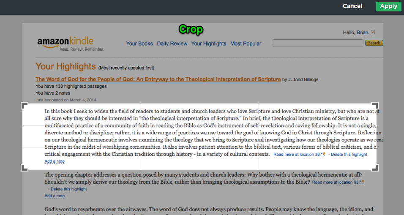Grab the bottom-left crop corner handle
Screen dimensions: 404x215
pyautogui.click(x=24, y=168)
